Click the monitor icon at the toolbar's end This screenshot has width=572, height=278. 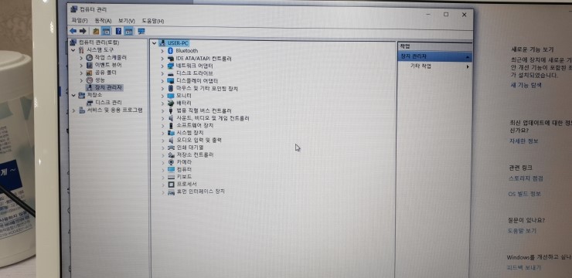coord(141,31)
